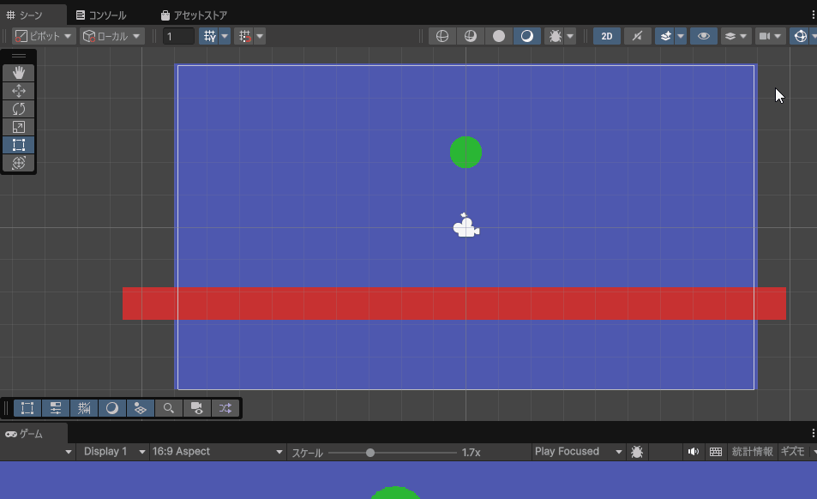Expand scene effects dropdown arrow
The image size is (817, 499).
681,36
